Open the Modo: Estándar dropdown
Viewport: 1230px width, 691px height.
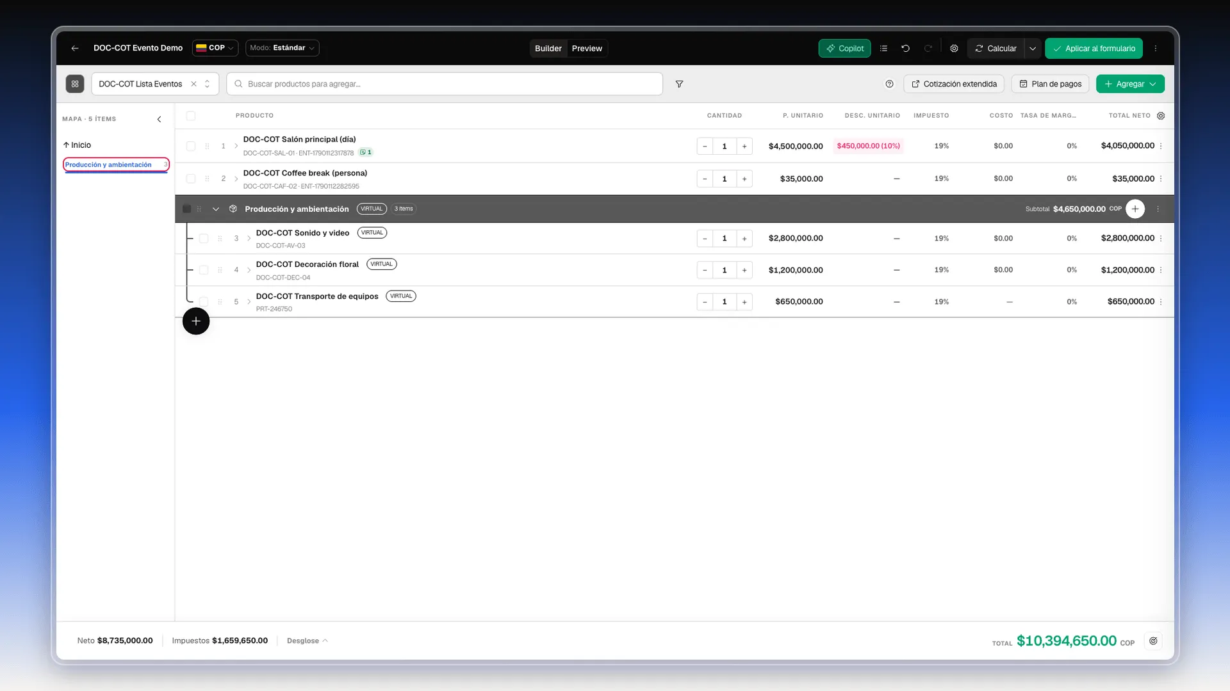[x=282, y=48]
